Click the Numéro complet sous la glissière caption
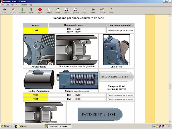 77,67
